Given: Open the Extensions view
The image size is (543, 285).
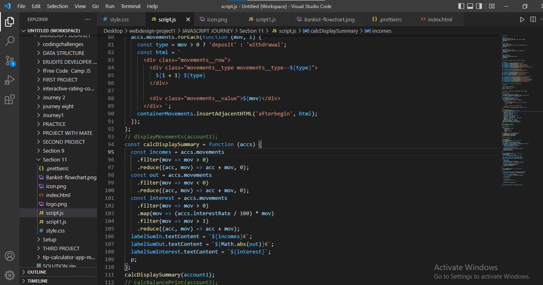Looking at the screenshot, I should 10,100.
